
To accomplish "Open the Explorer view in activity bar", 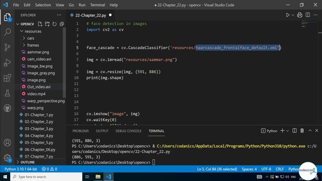I will point(8,17).
